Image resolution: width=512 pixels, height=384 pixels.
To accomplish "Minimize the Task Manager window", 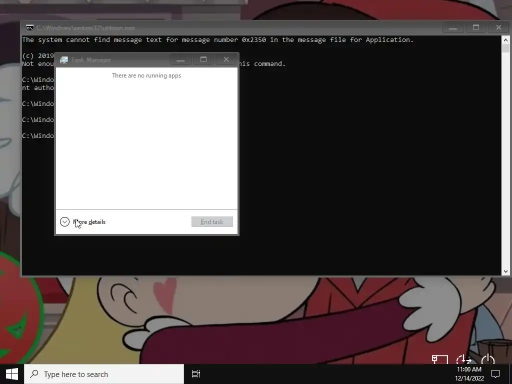I will (x=180, y=60).
